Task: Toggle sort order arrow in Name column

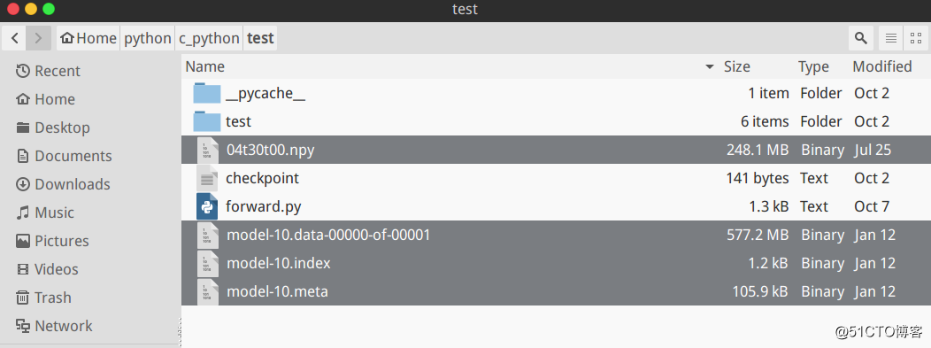Action: (709, 67)
